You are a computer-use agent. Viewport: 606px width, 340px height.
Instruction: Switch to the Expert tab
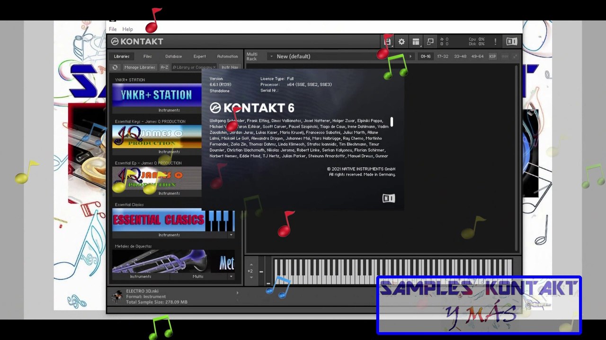(200, 56)
